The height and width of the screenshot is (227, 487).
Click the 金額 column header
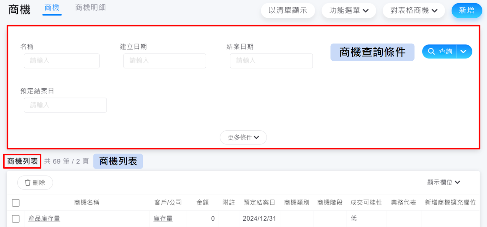(202, 203)
